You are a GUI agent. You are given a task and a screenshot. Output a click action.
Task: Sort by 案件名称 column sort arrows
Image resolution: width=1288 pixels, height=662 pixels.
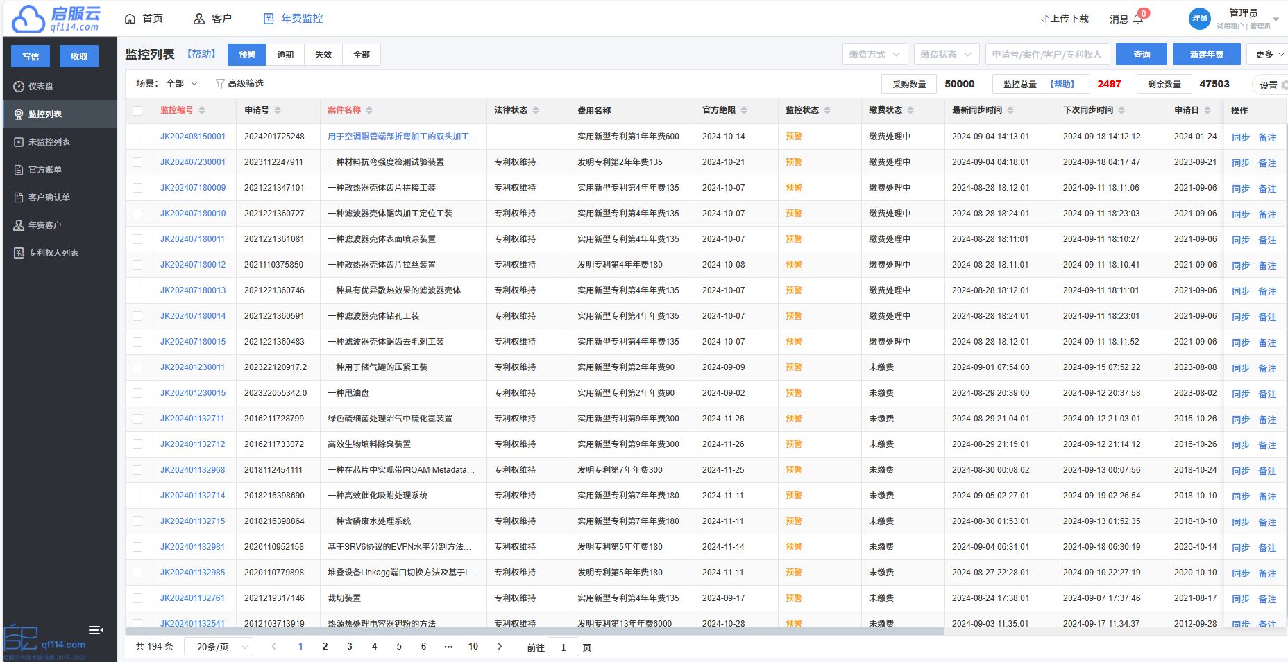pos(369,110)
